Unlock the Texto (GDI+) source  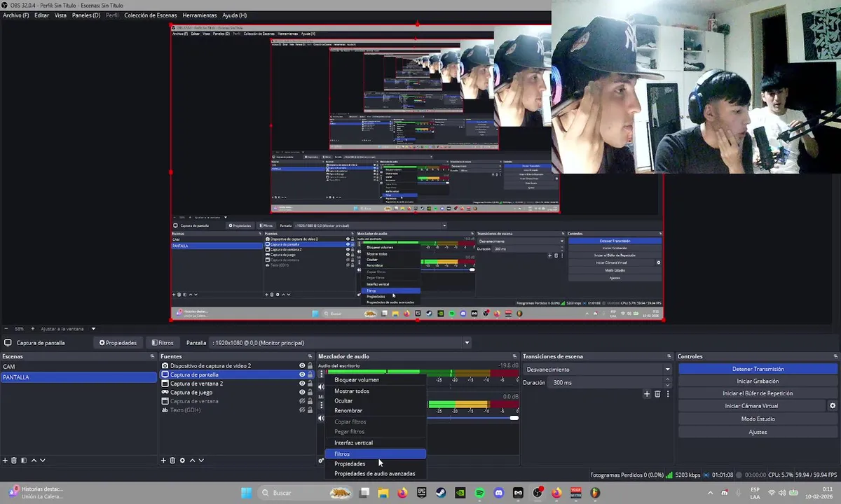point(310,410)
